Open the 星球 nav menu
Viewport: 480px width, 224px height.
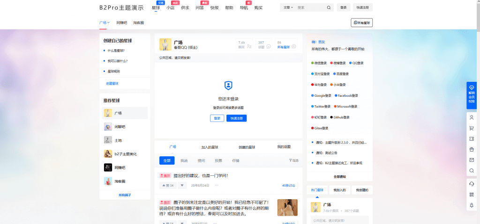click(x=156, y=8)
